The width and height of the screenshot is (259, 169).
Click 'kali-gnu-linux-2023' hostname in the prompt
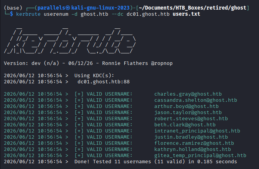click(101, 8)
